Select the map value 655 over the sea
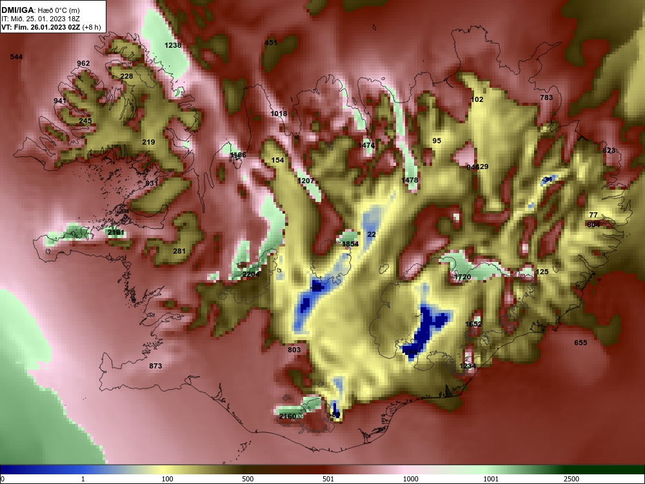The image size is (645, 484). [x=581, y=343]
